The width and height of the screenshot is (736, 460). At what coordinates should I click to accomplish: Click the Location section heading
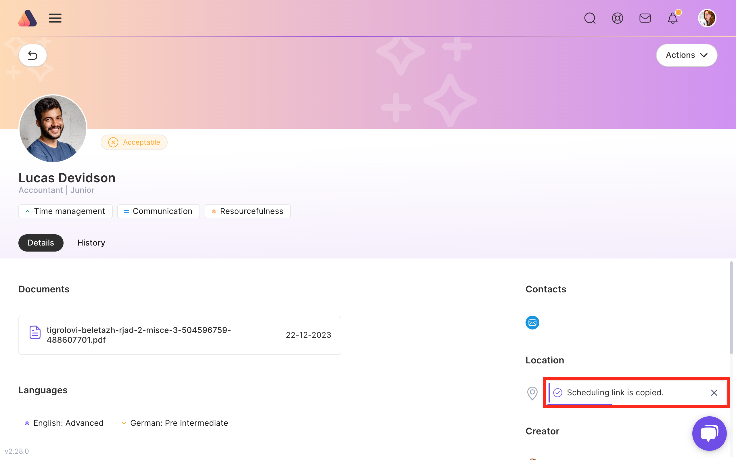545,360
